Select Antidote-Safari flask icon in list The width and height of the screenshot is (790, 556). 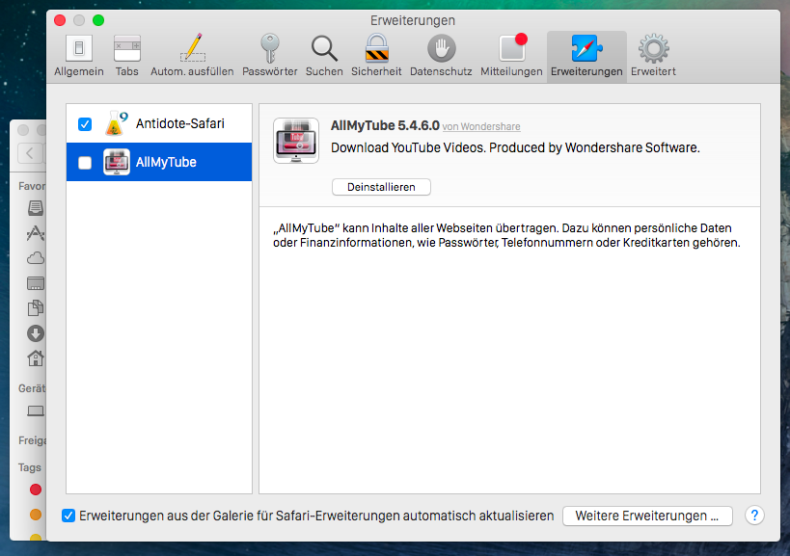click(x=116, y=123)
